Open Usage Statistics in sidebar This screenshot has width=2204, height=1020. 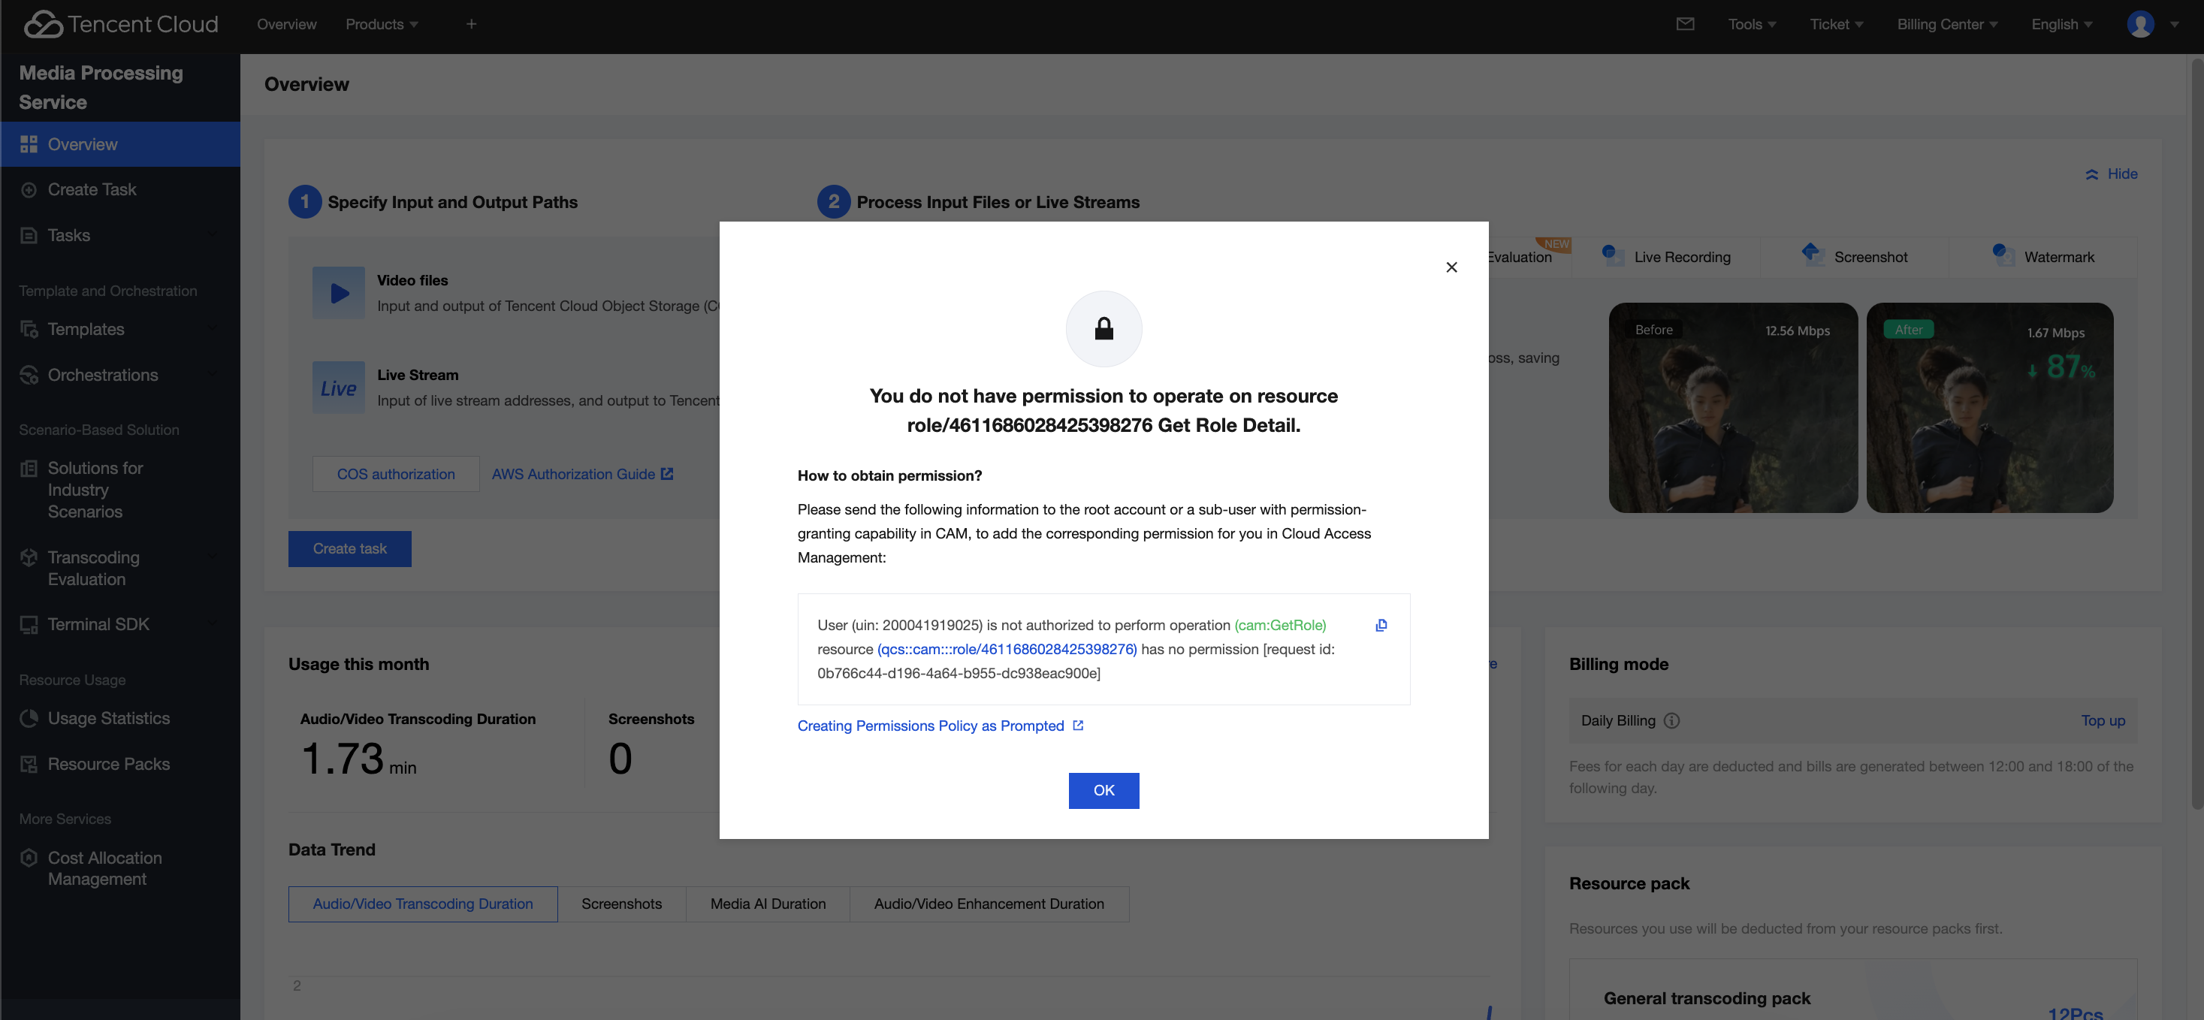click(x=109, y=718)
